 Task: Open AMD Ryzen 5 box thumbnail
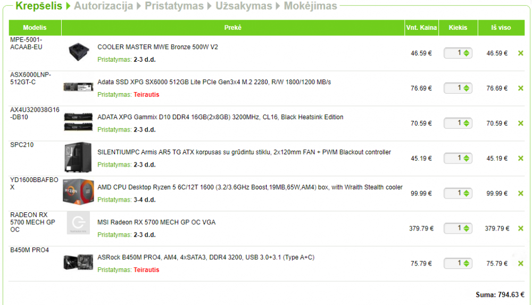[x=78, y=192]
